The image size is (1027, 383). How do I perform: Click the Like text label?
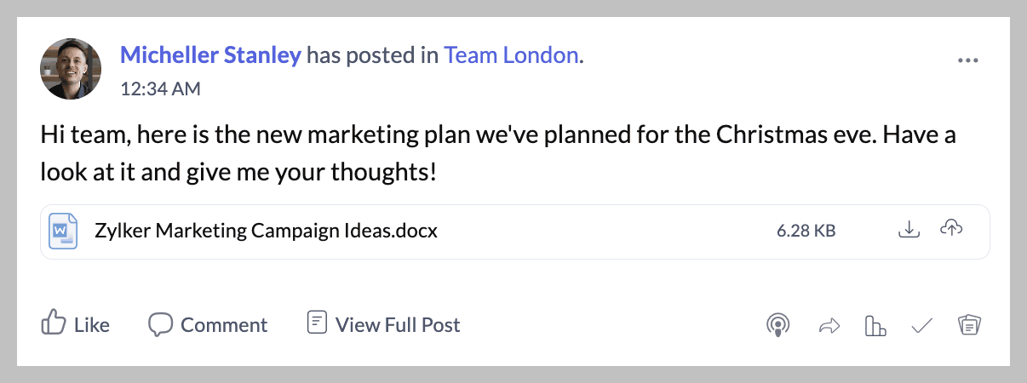click(92, 325)
